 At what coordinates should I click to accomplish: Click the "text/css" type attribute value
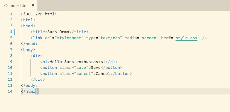(x=110, y=38)
